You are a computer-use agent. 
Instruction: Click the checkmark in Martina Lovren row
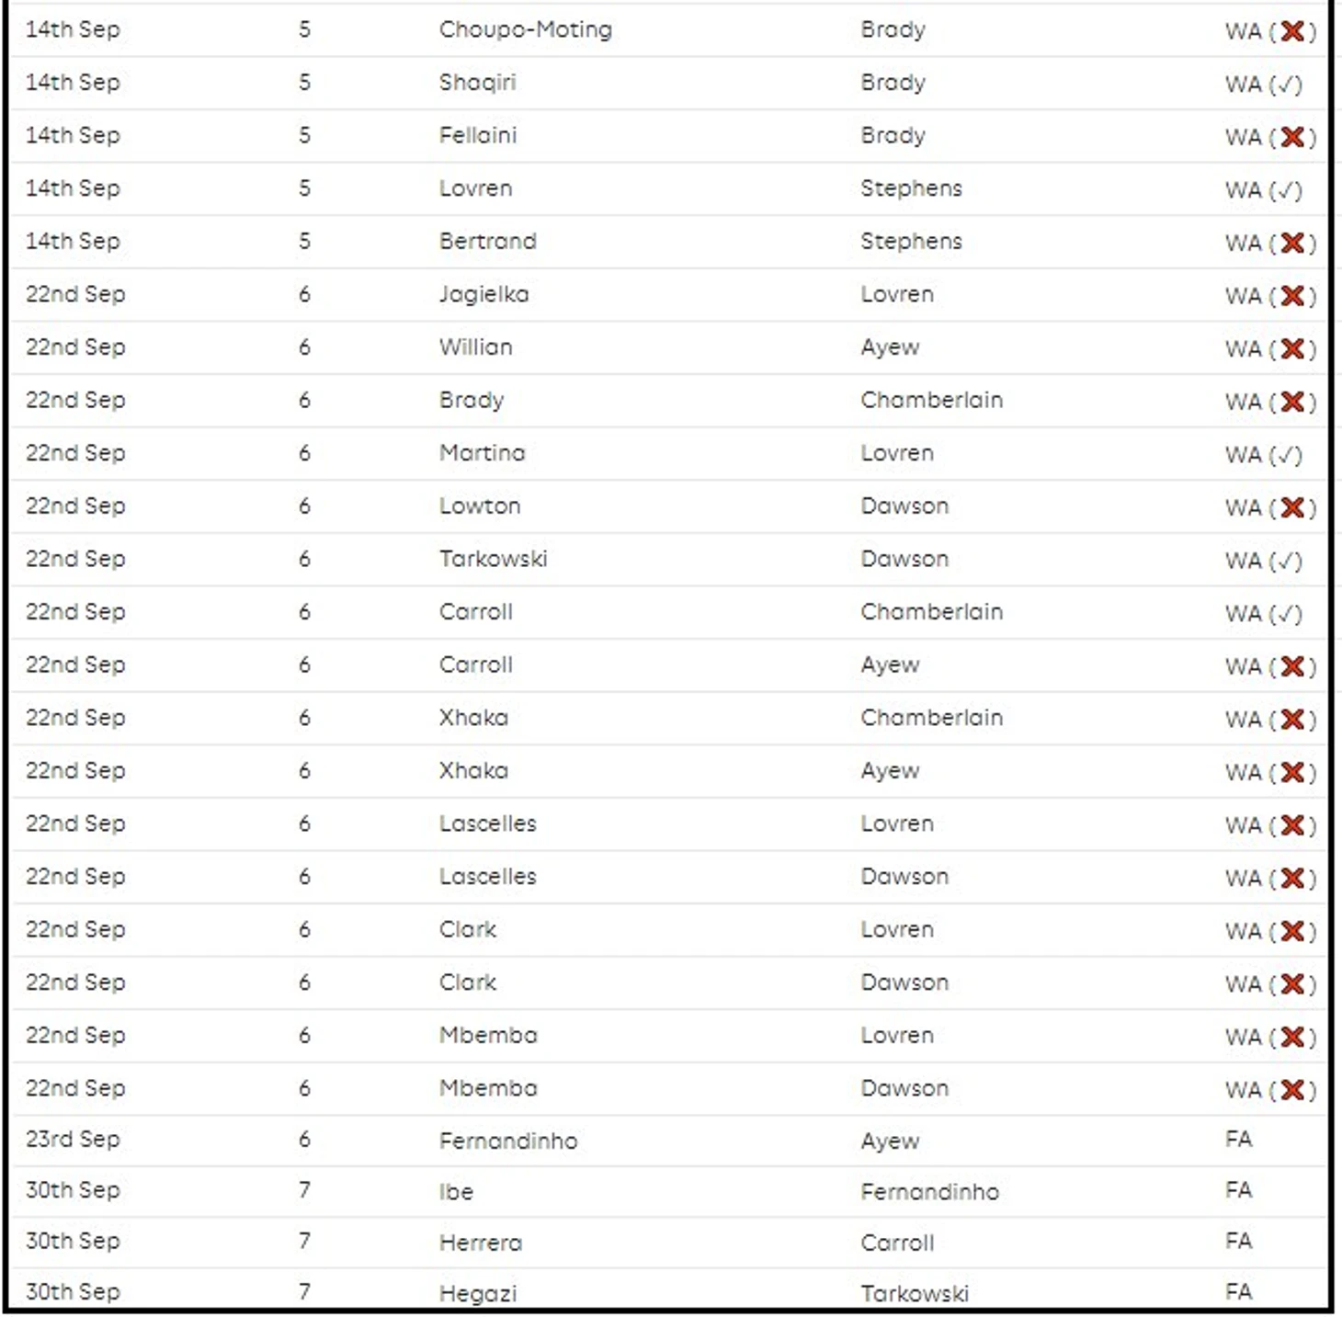(1286, 455)
